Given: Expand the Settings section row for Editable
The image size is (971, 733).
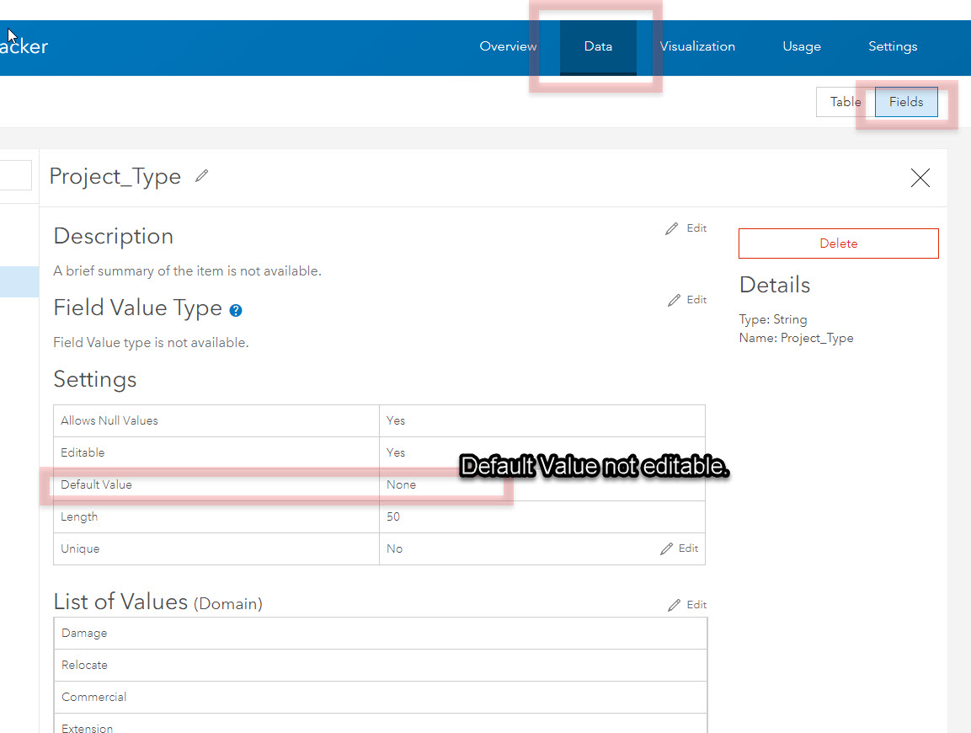Looking at the screenshot, I should pos(216,452).
